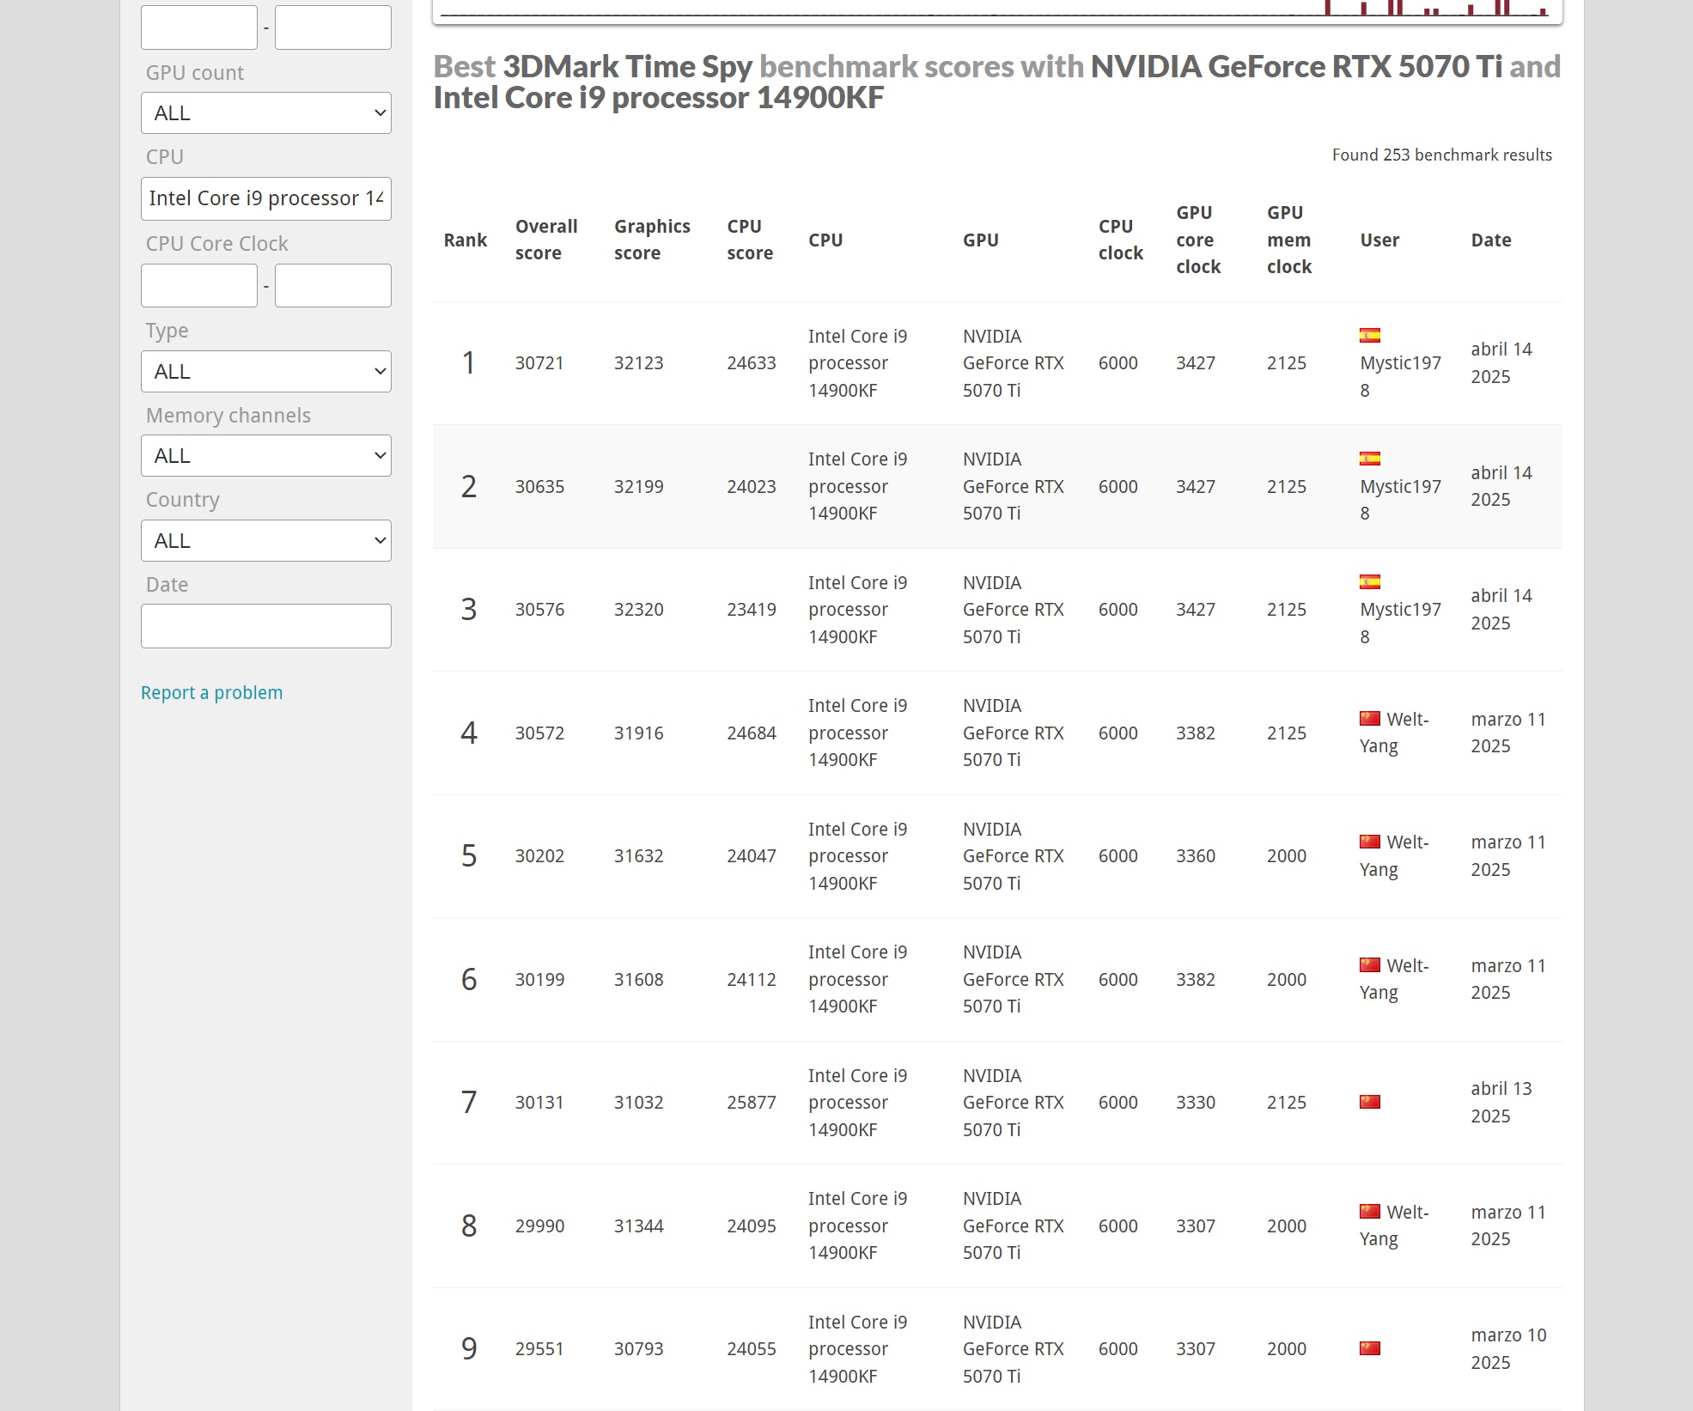Open result with overall score 30635
The width and height of the screenshot is (1693, 1411).
pos(539,487)
